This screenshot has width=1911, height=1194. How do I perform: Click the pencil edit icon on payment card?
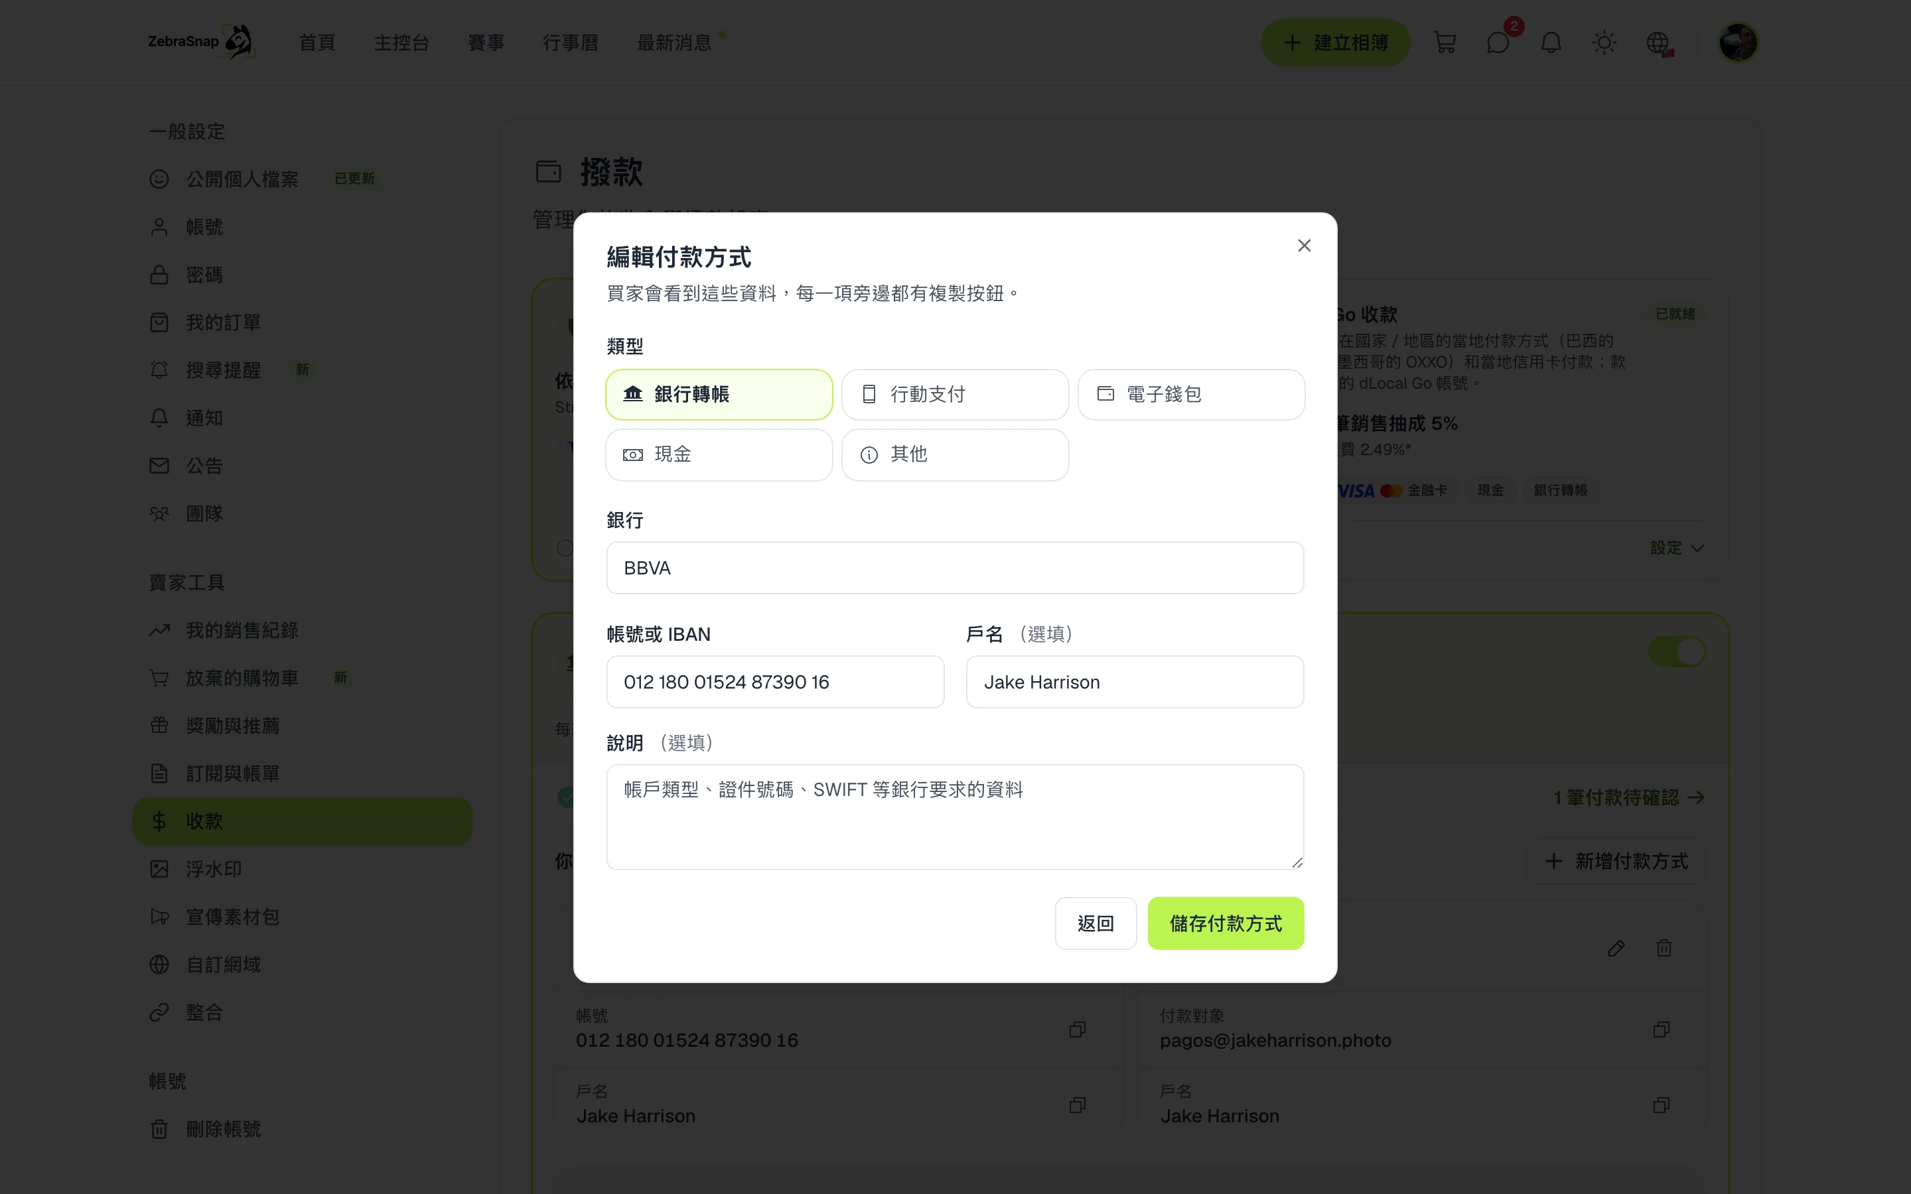pyautogui.click(x=1616, y=948)
